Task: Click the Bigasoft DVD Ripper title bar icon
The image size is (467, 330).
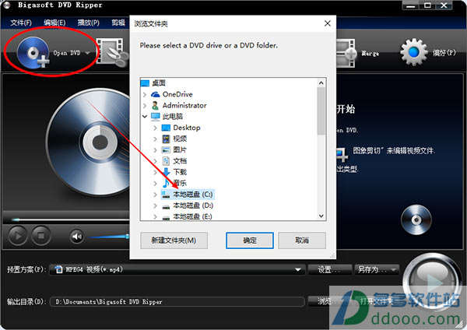Action: (7, 5)
